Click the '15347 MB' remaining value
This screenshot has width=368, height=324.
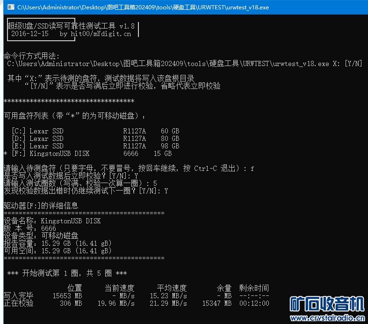(x=217, y=303)
